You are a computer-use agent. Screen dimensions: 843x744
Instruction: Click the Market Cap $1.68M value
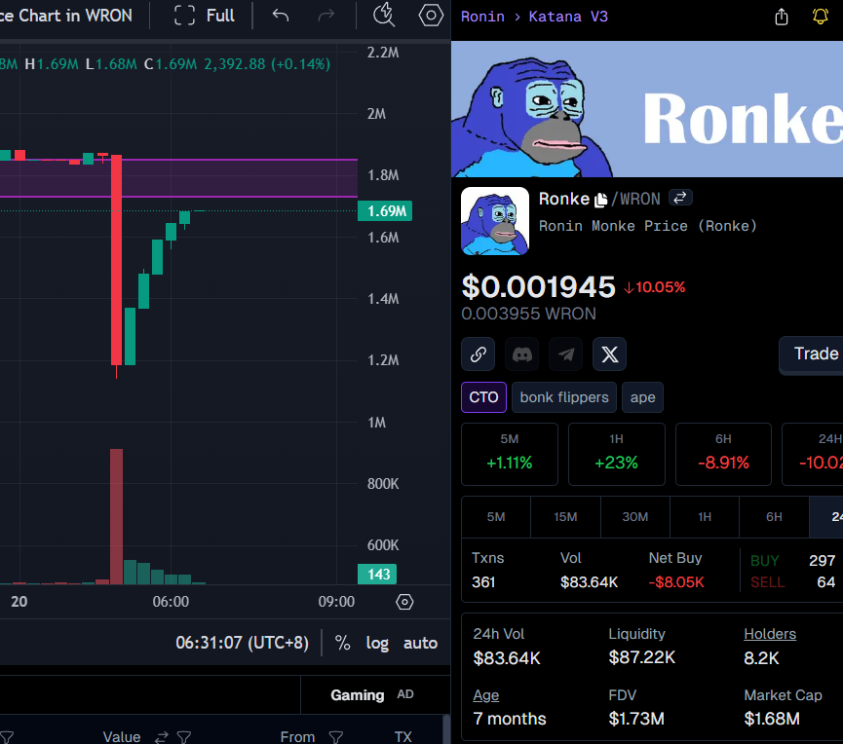coord(772,719)
